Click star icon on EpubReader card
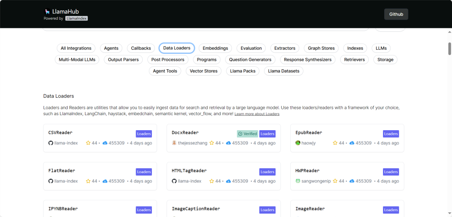 pyautogui.click(x=335, y=143)
